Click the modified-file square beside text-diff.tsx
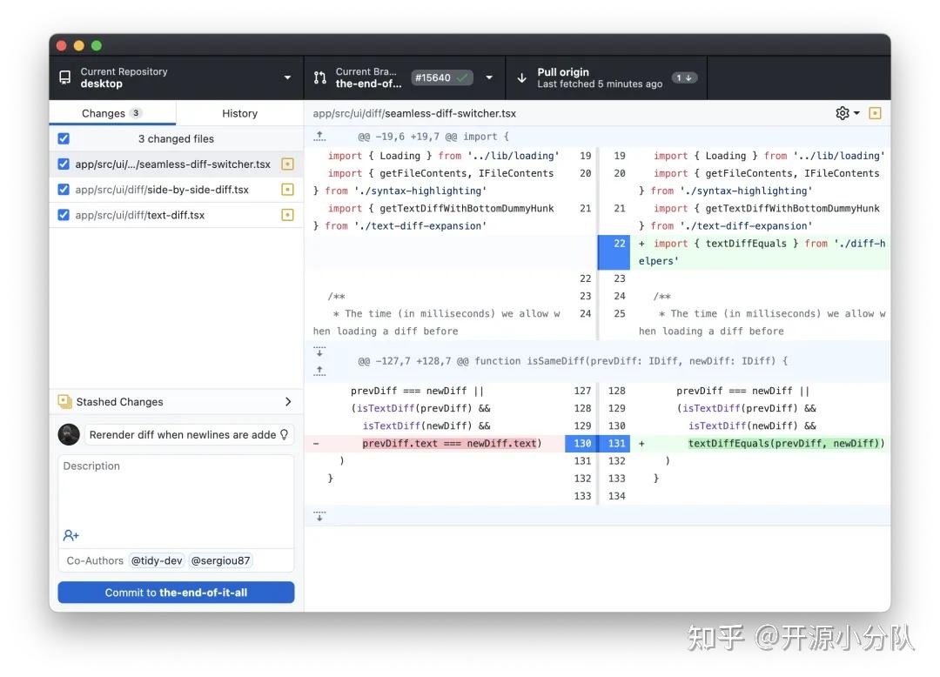Viewport: 940px width, 677px height. tap(287, 214)
